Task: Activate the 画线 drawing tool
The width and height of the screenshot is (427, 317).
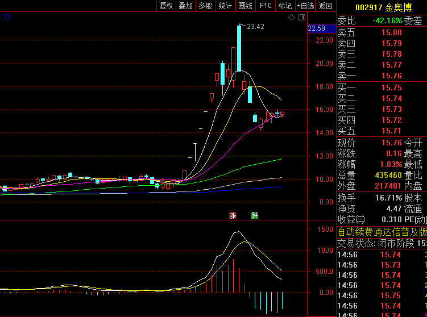Action: coord(245,6)
